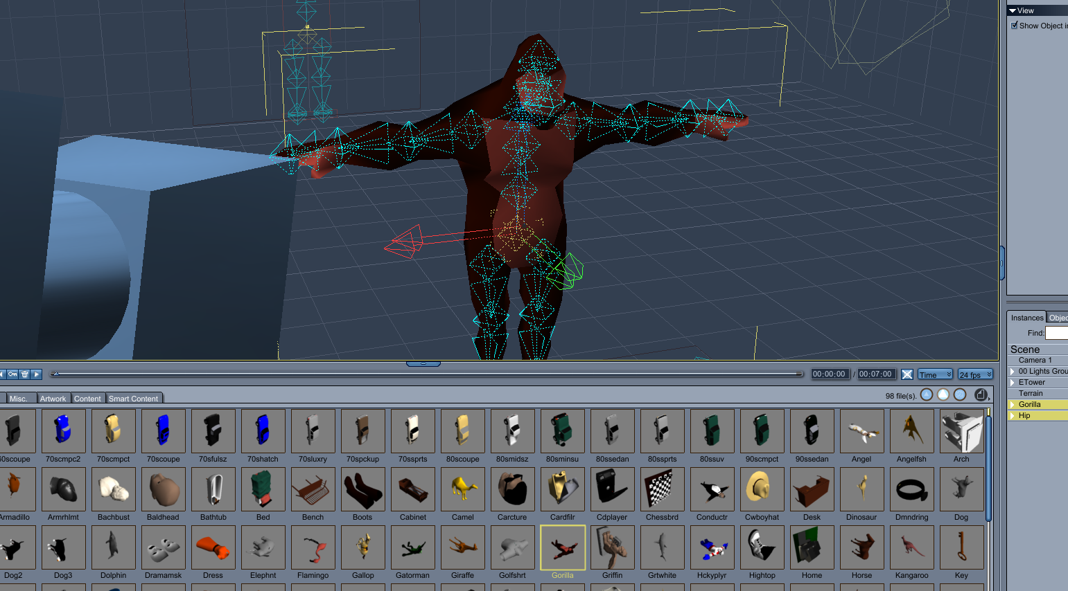
Task: Toggle the snap/loop icon beside timecode
Action: 907,374
